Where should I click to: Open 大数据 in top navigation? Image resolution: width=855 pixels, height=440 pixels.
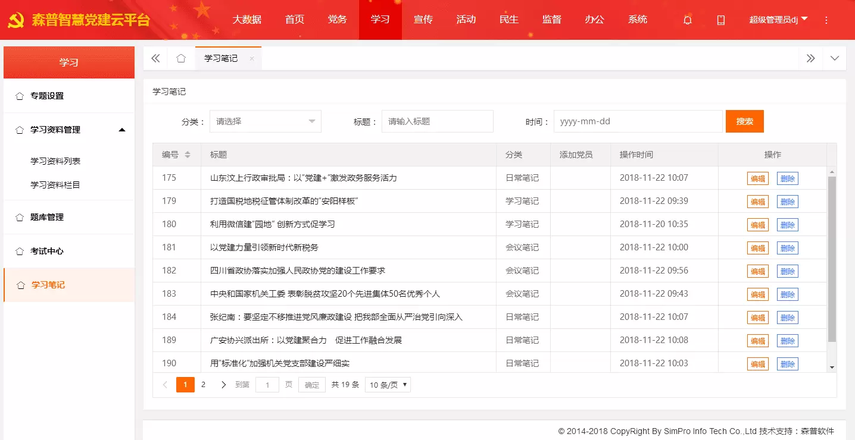(247, 20)
